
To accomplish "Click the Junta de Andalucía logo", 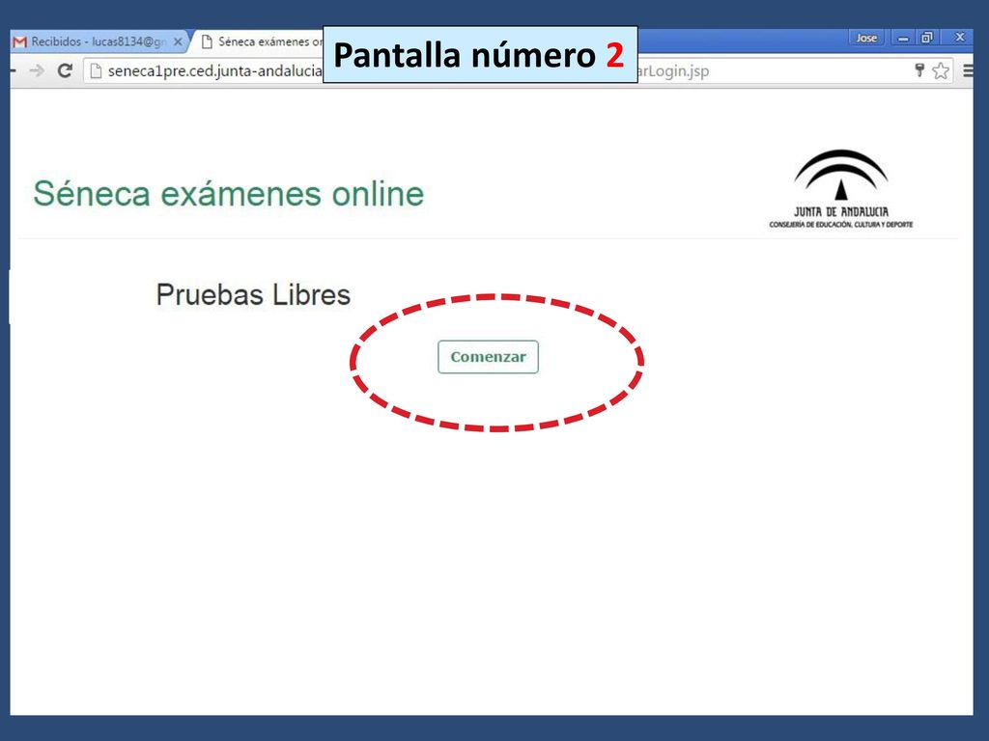I will (x=841, y=188).
